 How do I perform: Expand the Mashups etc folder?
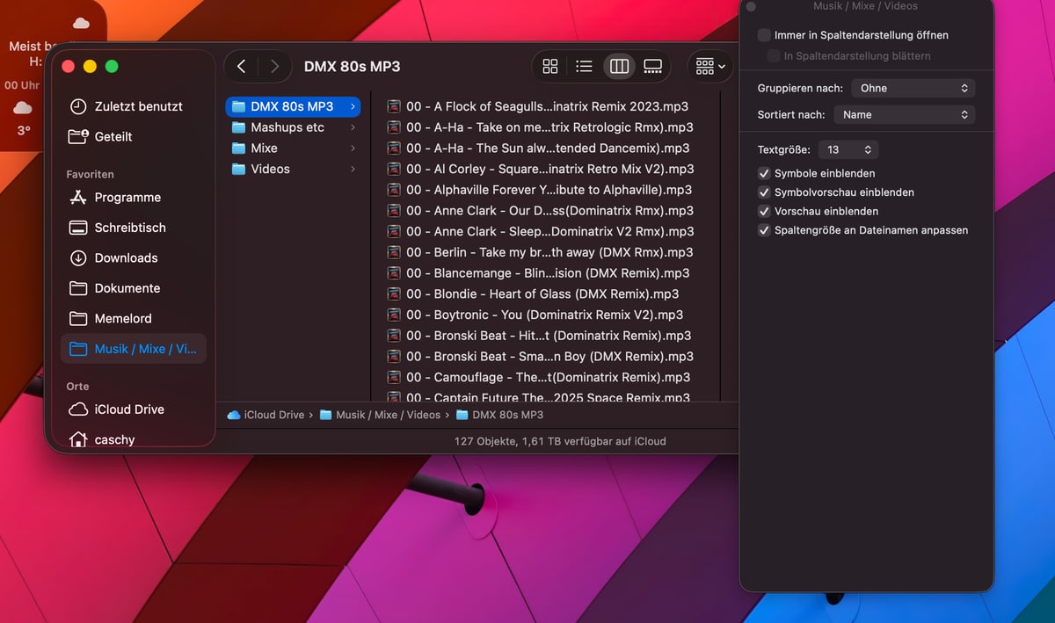pyautogui.click(x=287, y=127)
